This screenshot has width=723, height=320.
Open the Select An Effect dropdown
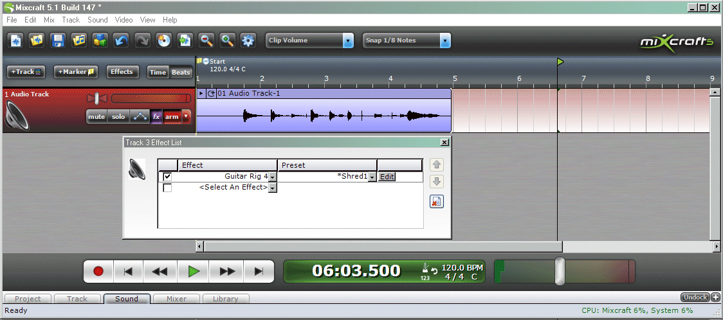coord(273,188)
